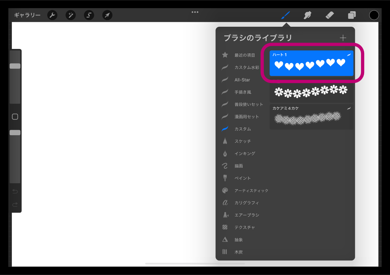This screenshot has height=275, width=390.
Task: Open 漫画用セット brush set
Action: pyautogui.click(x=247, y=117)
